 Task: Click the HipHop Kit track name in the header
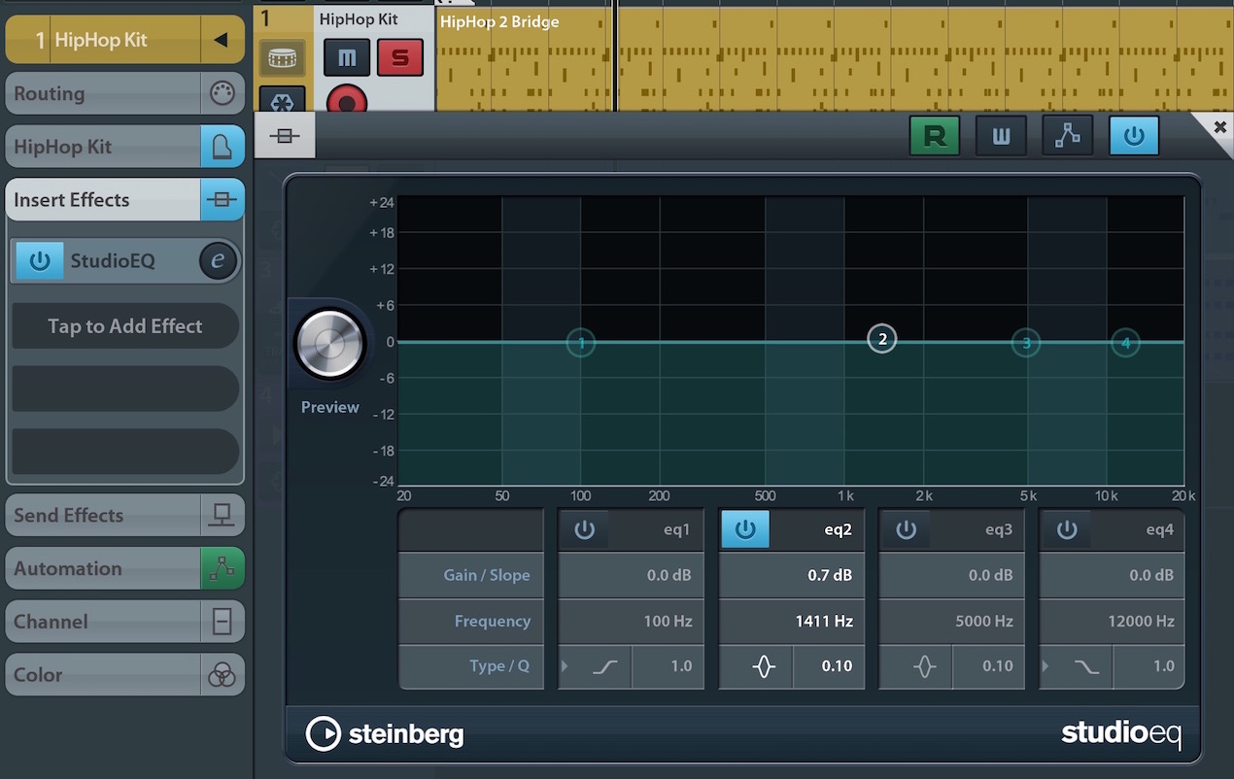point(359,19)
